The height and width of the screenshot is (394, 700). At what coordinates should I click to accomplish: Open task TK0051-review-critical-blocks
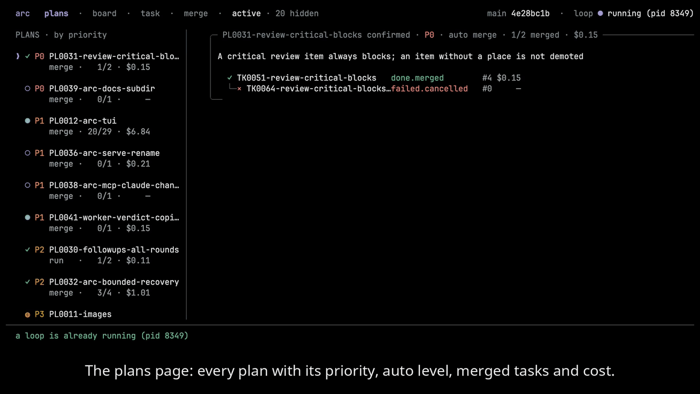[306, 78]
